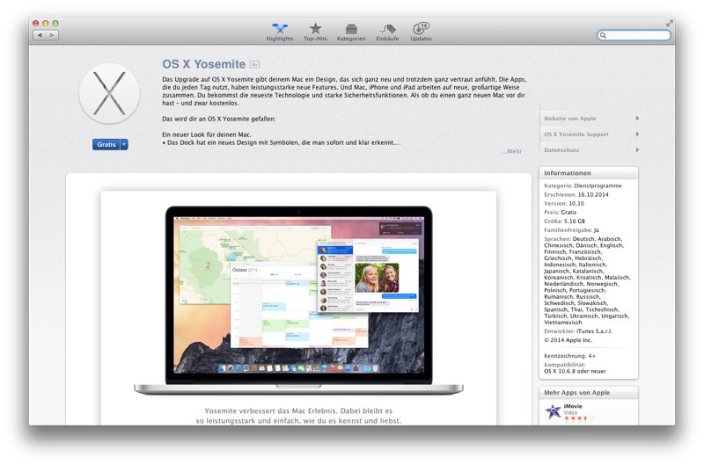Click the Kennzeichnung: 4+ line
Viewport: 704px width, 465px height.
tap(569, 356)
